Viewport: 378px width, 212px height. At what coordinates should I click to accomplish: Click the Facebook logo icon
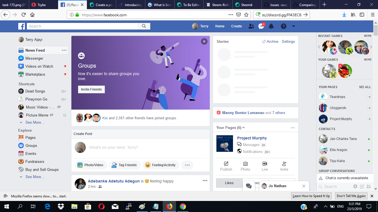[22, 26]
